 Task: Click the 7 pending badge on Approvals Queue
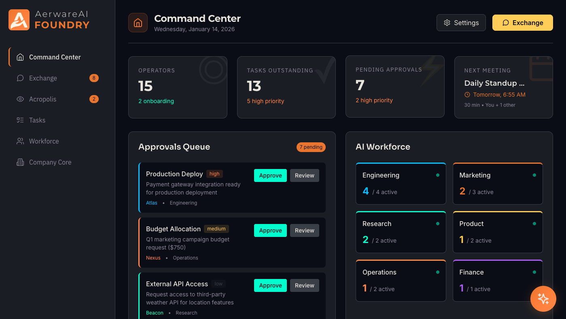pyautogui.click(x=311, y=147)
